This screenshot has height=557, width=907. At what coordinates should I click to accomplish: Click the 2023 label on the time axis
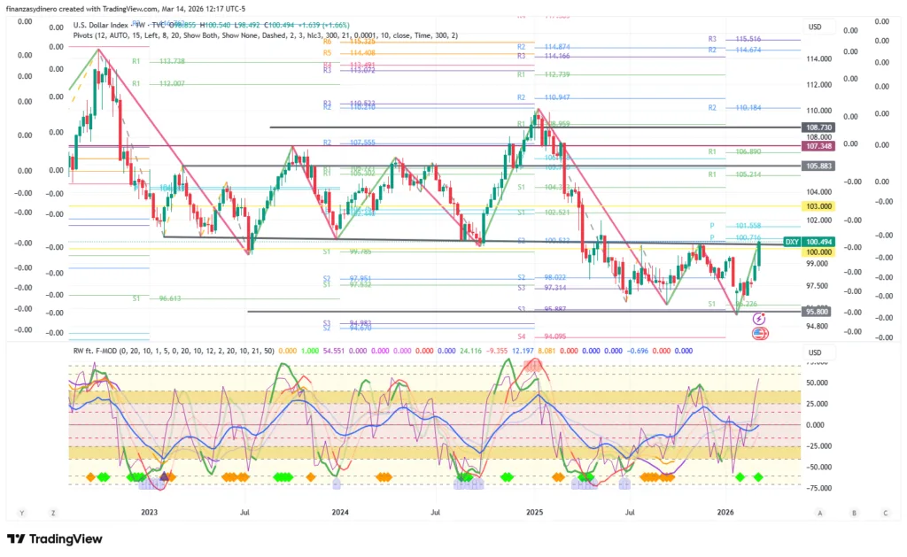tap(149, 513)
